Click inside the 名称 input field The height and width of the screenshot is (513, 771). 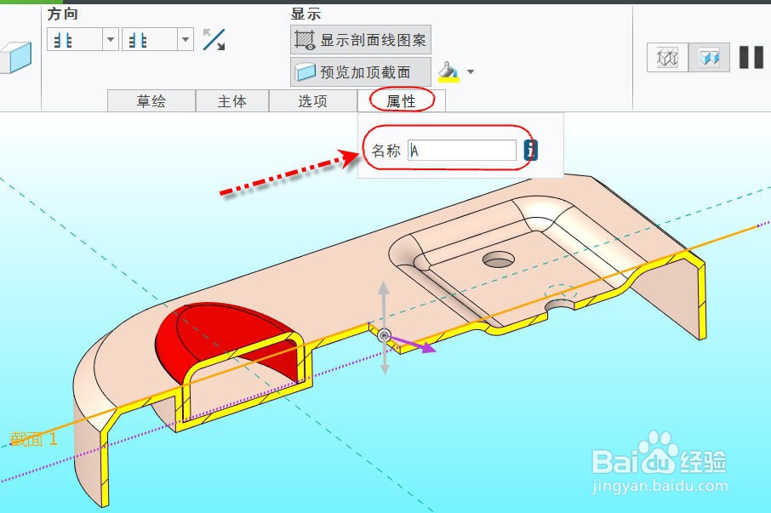pos(464,150)
